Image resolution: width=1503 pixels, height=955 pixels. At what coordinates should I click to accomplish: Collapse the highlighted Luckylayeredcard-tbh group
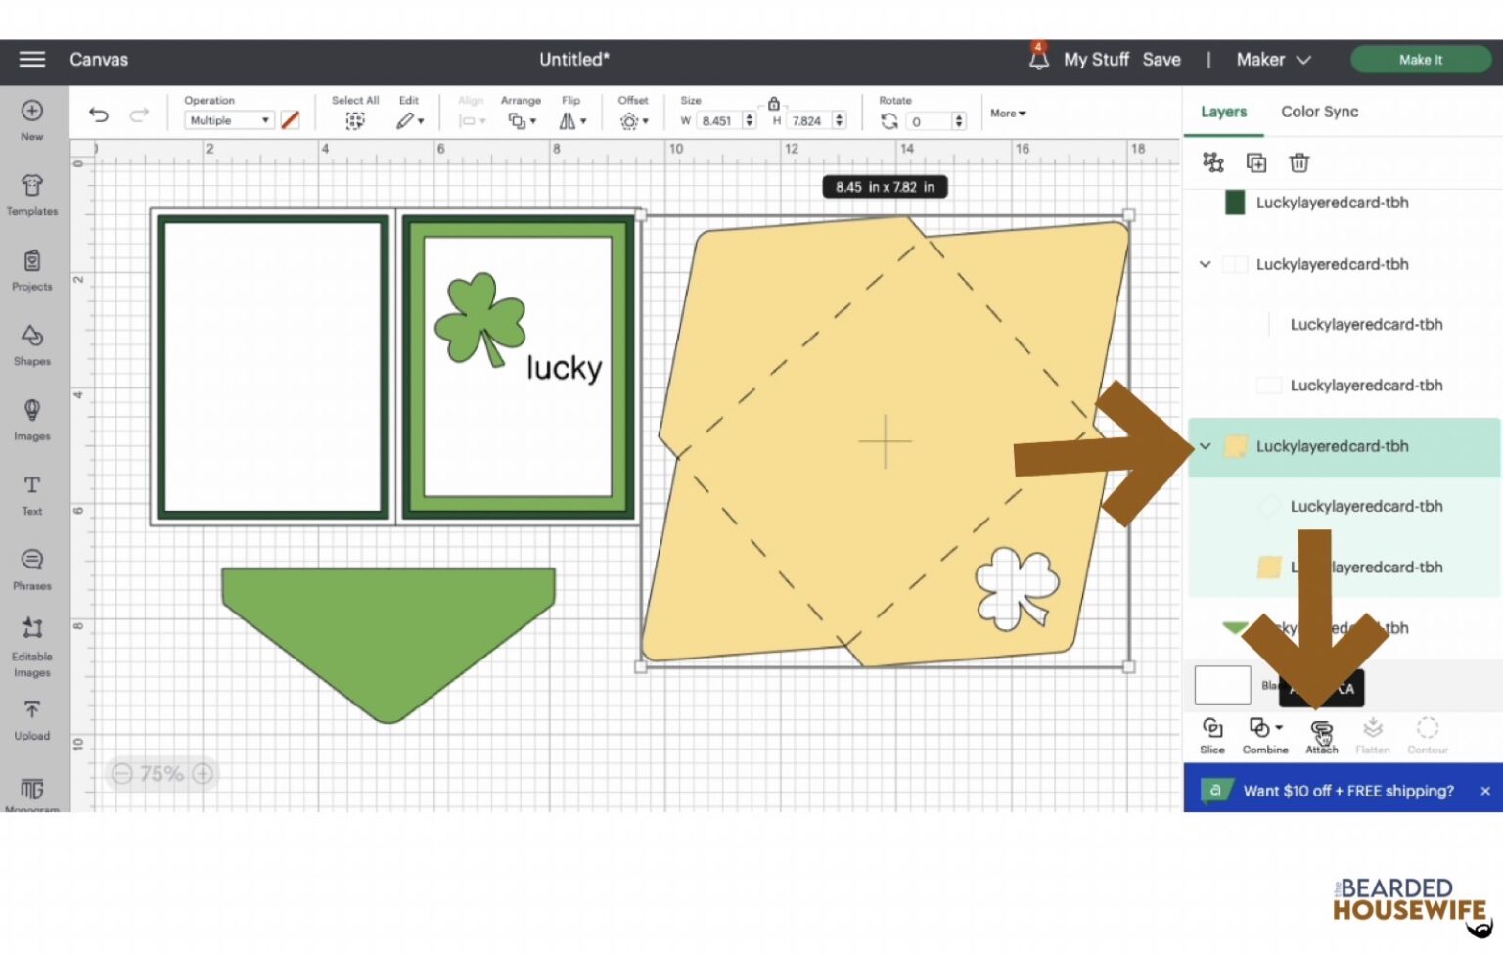[1205, 445]
